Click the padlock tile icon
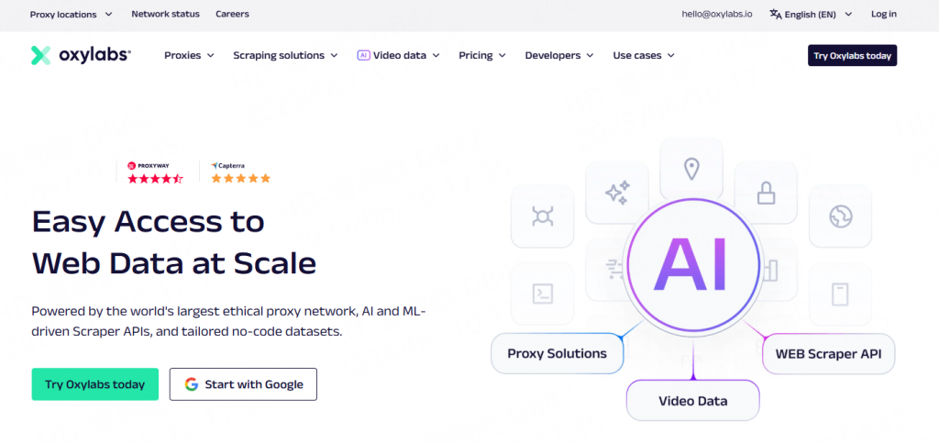 tap(766, 194)
